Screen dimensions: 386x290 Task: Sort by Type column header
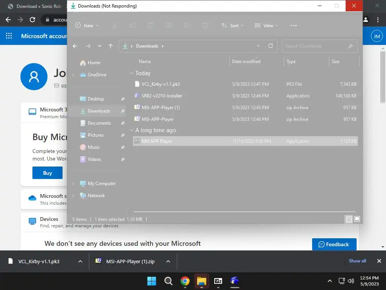pos(291,62)
